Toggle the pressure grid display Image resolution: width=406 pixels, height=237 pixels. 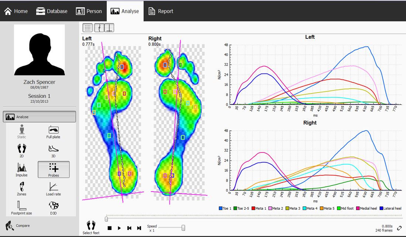(x=87, y=27)
